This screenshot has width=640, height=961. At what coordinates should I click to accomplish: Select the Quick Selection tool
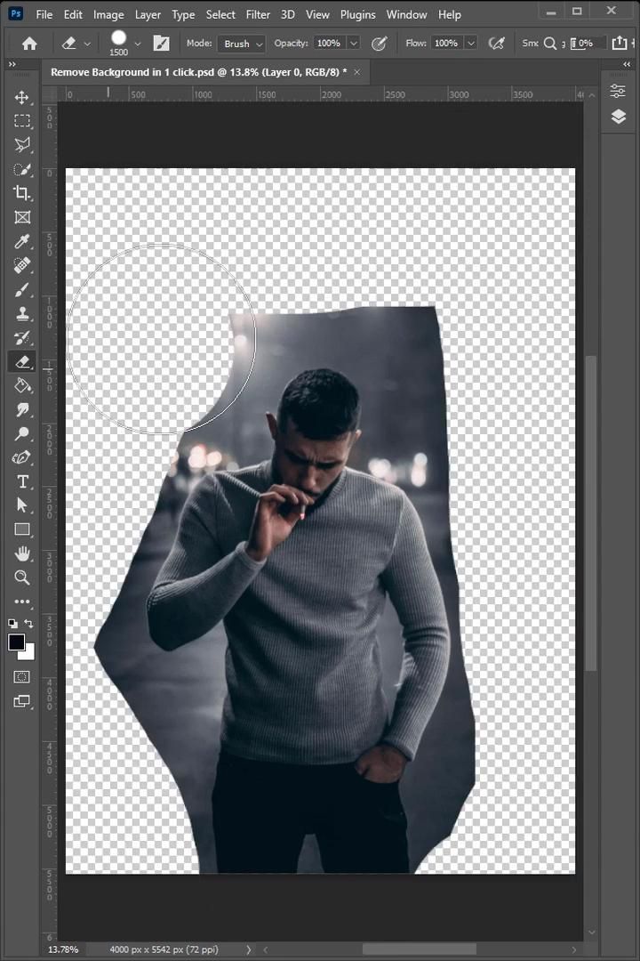click(x=22, y=170)
